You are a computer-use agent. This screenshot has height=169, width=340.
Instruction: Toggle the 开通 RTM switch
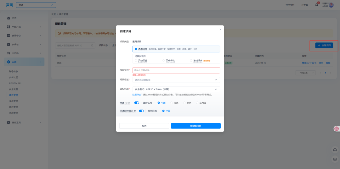pyautogui.click(x=137, y=103)
